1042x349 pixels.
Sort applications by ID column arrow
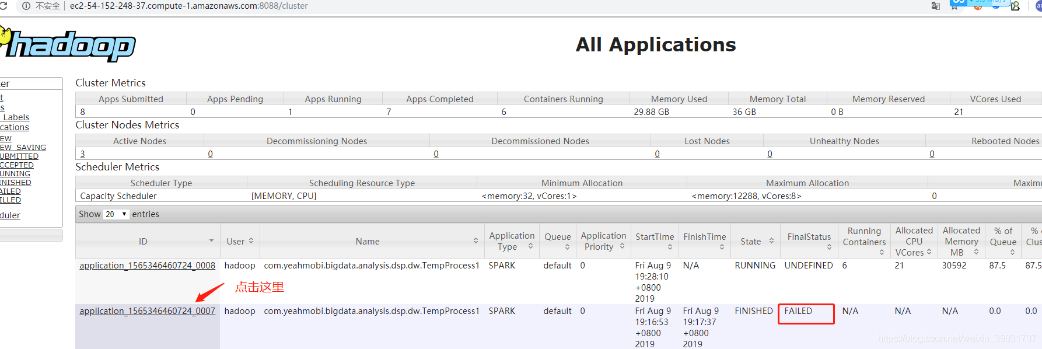tap(211, 241)
